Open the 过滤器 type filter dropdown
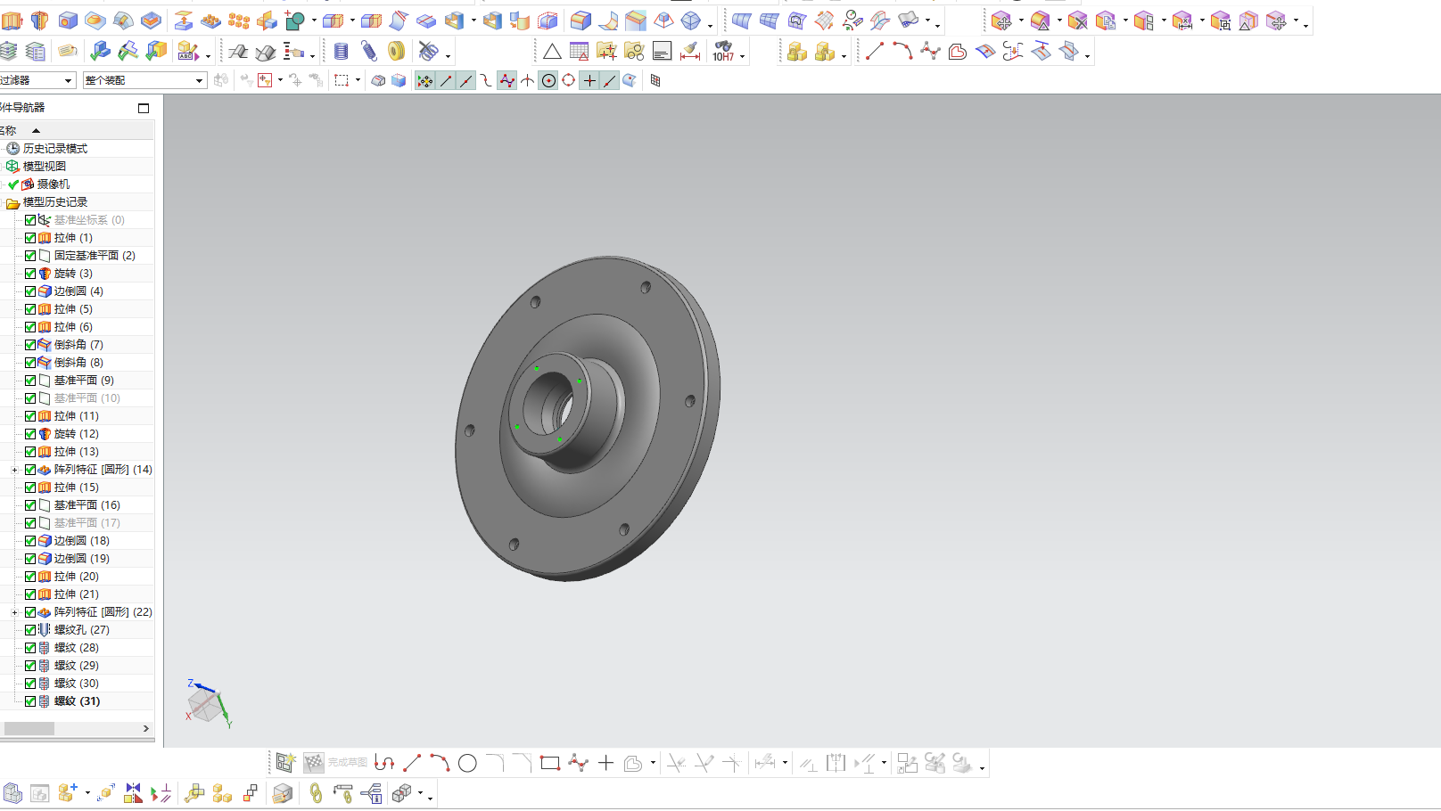The image size is (1441, 811). 37,80
